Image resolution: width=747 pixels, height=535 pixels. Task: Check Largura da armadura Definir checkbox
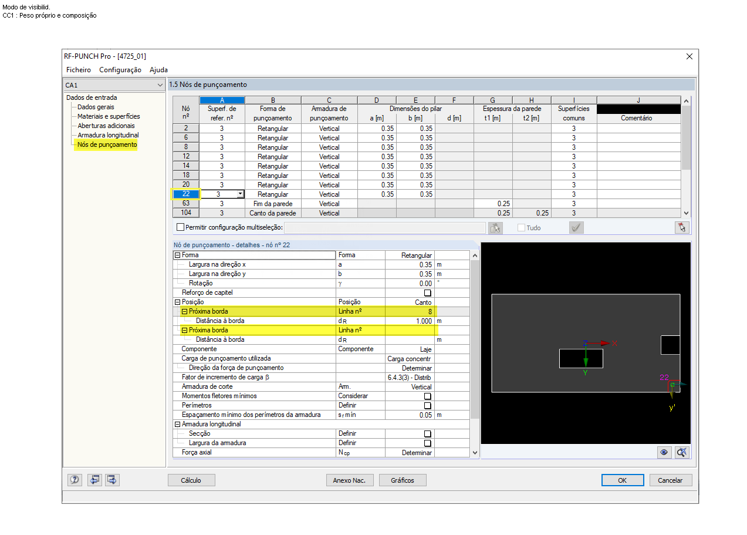428,443
